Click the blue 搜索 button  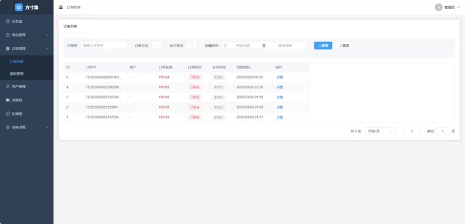[x=323, y=46]
